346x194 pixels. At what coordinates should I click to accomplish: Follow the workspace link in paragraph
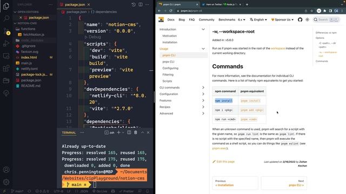(277, 48)
